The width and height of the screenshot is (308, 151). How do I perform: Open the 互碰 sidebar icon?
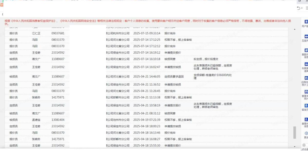pos(306,36)
